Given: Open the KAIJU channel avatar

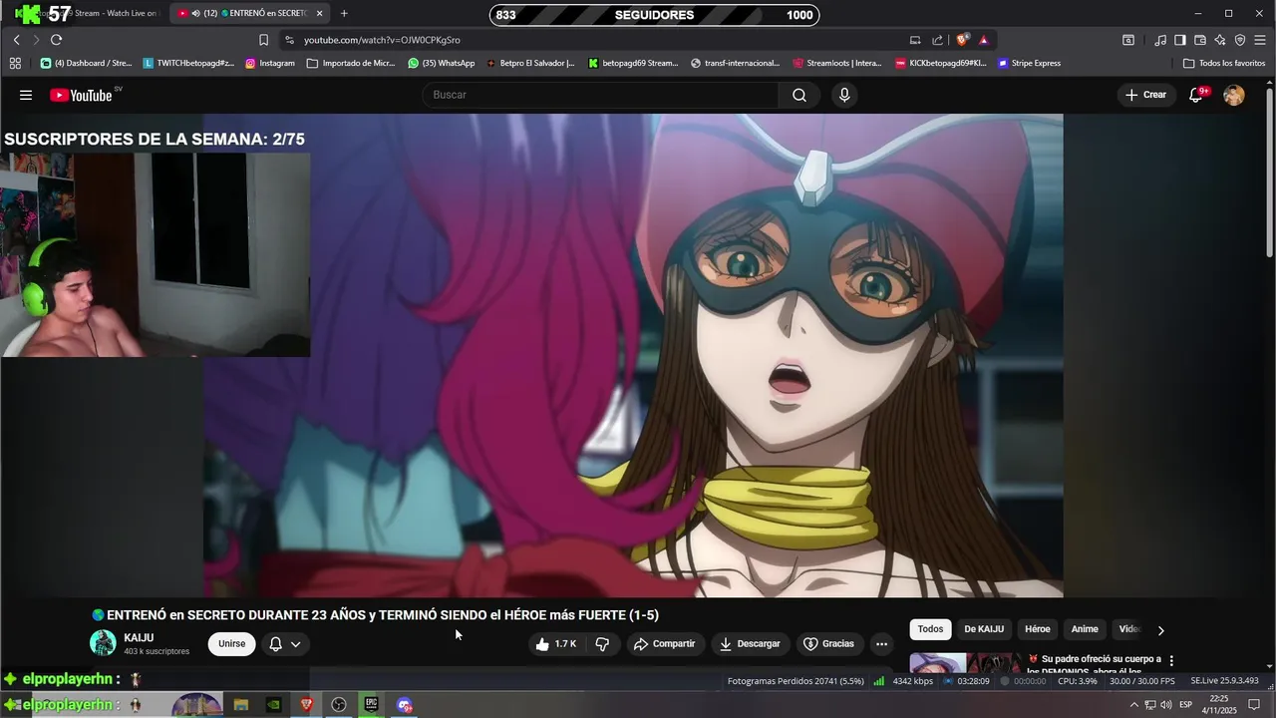Looking at the screenshot, I should [103, 643].
